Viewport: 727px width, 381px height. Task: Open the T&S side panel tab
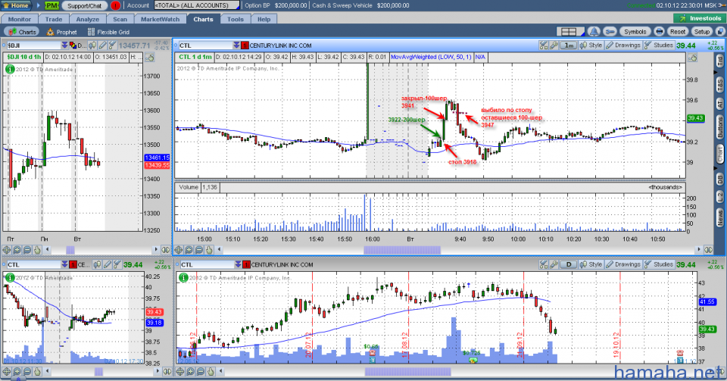pos(720,84)
